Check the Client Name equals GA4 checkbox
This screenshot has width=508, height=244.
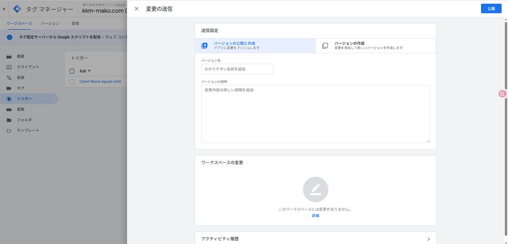coord(72,81)
